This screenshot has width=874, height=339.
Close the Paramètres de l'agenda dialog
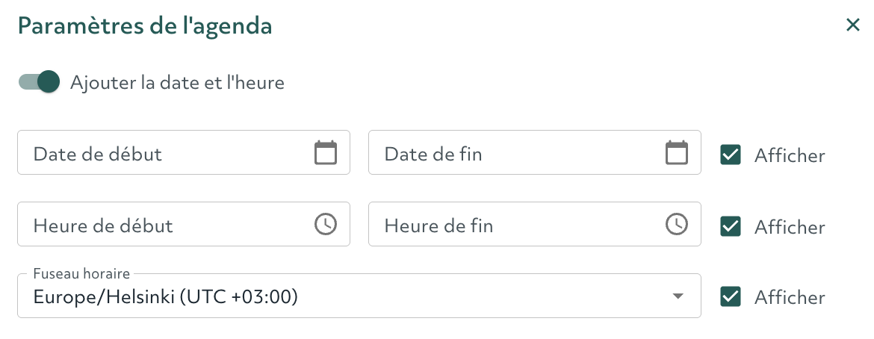coord(853,25)
